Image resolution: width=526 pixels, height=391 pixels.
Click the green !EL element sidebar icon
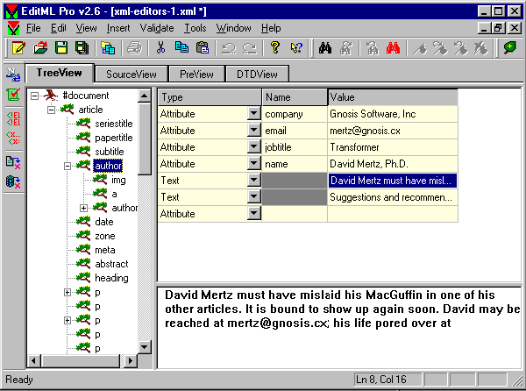point(13,118)
